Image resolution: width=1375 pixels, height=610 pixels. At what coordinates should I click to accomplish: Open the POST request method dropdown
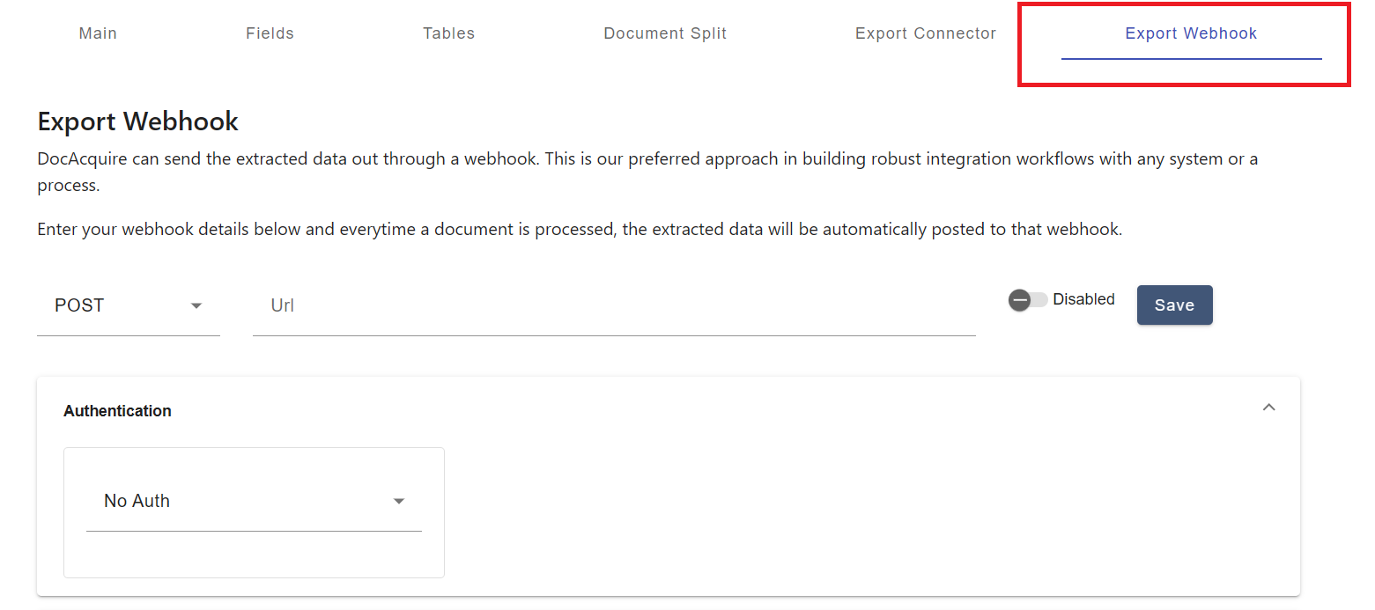pos(128,305)
